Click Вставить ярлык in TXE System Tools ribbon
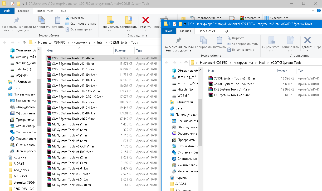Image resolution: width=322 pixels, height=191 pixels. click(x=241, y=50)
